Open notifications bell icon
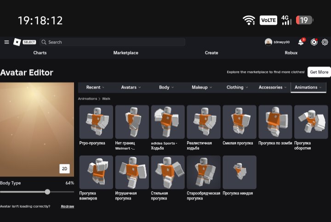331x222 pixels. pos(301,42)
